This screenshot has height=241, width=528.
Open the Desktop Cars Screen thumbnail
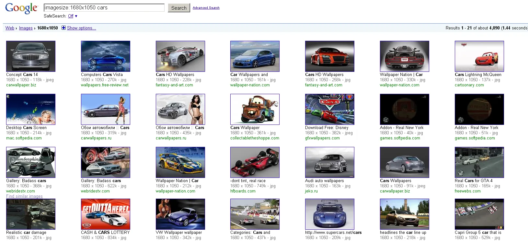tap(31, 109)
